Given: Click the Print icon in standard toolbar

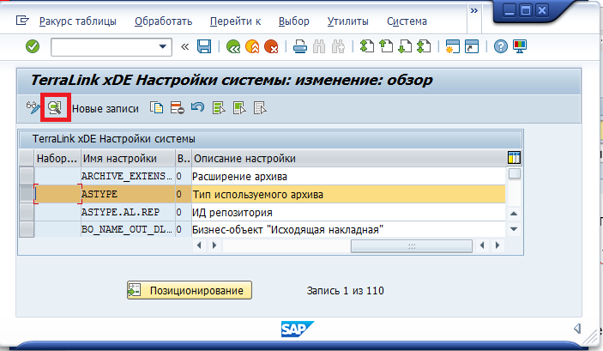Looking at the screenshot, I should coord(300,46).
